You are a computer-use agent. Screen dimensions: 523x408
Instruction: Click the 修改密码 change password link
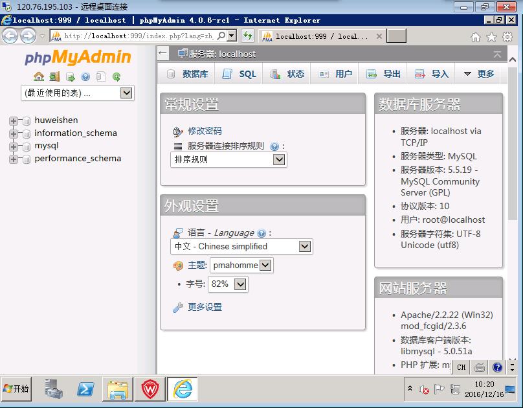coord(205,131)
